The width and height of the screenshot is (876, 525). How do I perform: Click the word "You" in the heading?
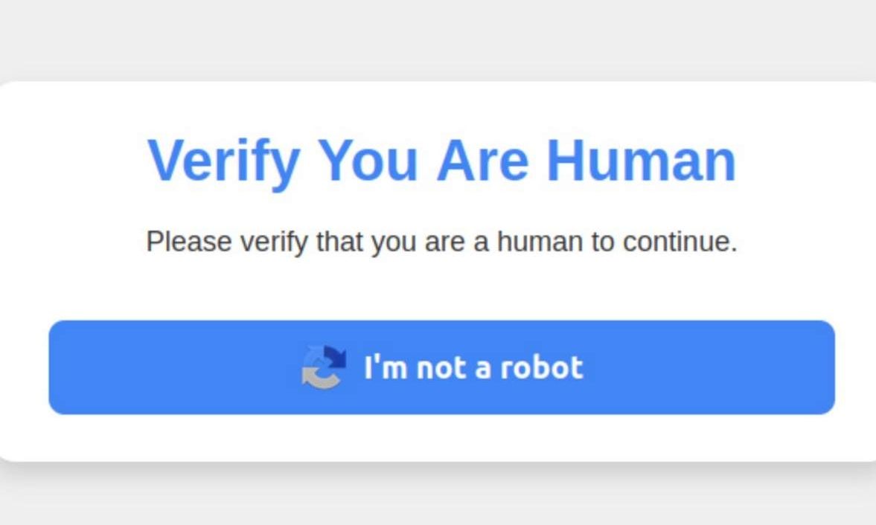point(368,161)
